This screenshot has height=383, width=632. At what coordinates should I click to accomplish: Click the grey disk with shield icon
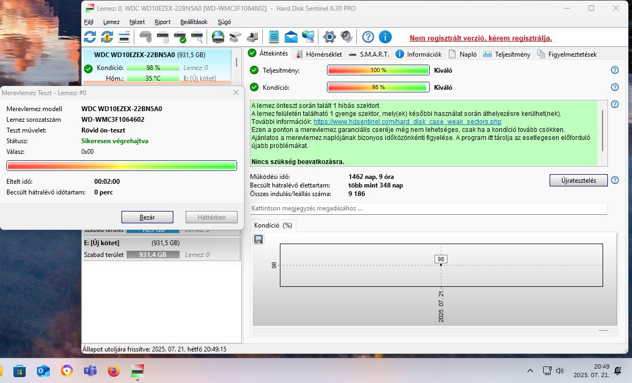coord(146,37)
